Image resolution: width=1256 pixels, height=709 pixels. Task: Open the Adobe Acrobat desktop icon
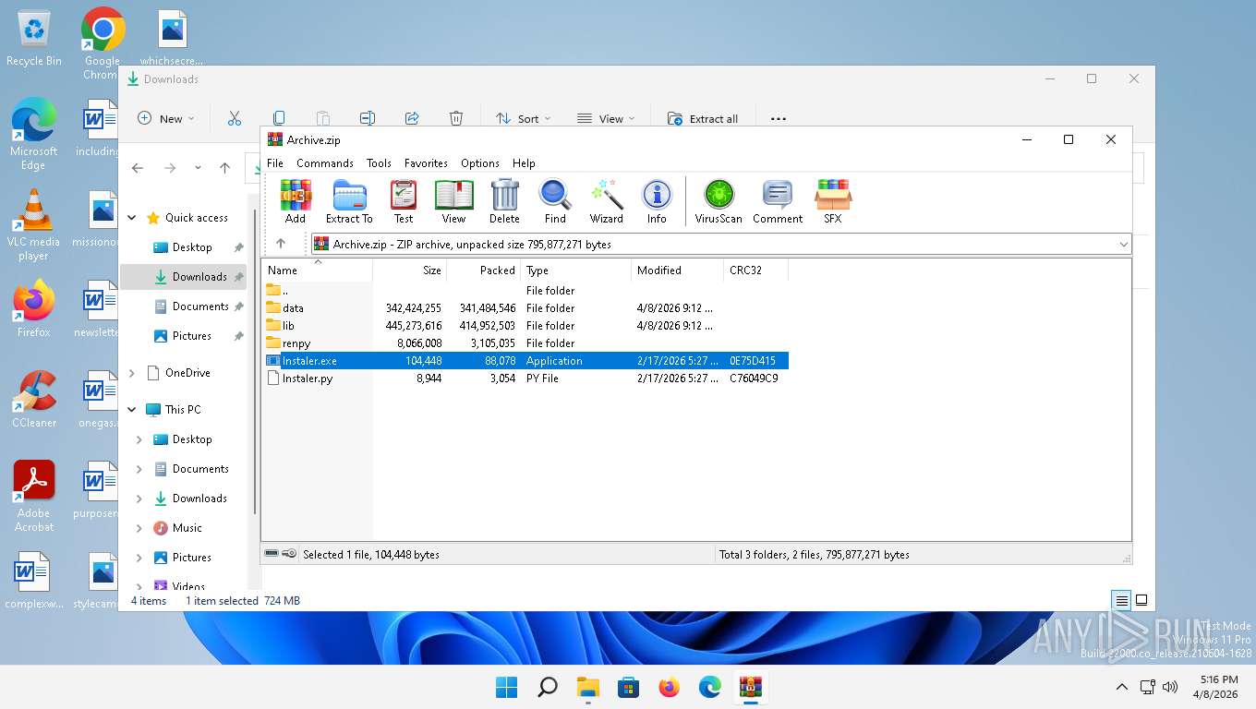coord(34,497)
